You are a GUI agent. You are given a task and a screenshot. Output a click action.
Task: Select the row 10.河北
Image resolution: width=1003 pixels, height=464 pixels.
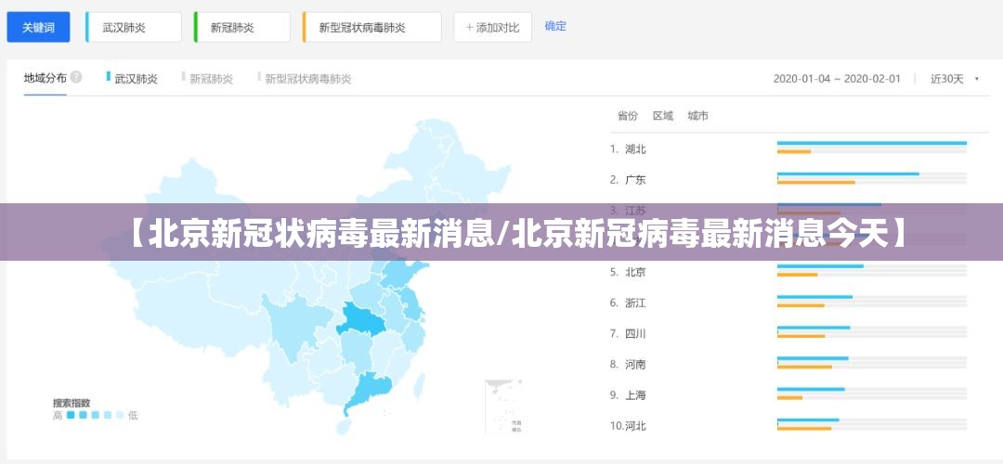(x=788, y=425)
